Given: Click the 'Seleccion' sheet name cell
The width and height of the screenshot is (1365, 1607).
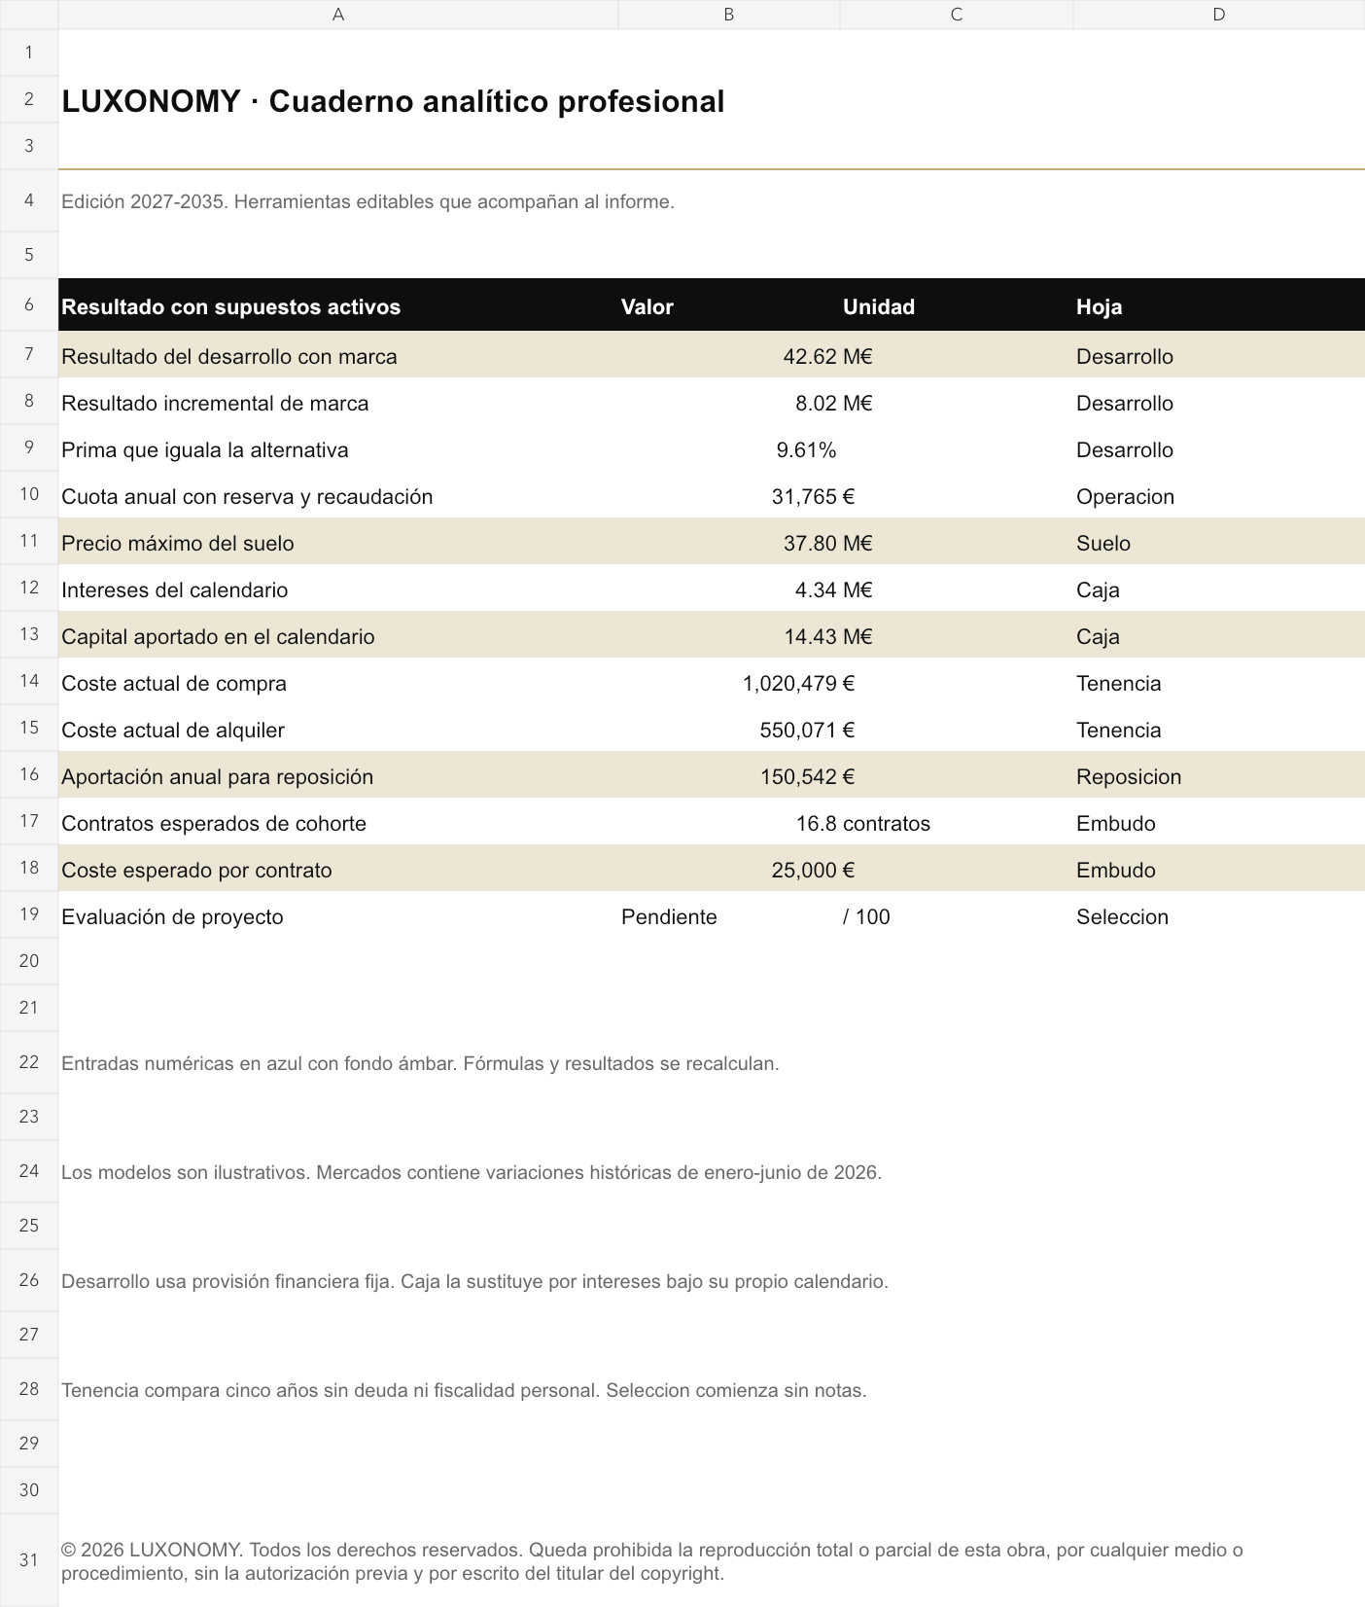Looking at the screenshot, I should [1219, 916].
